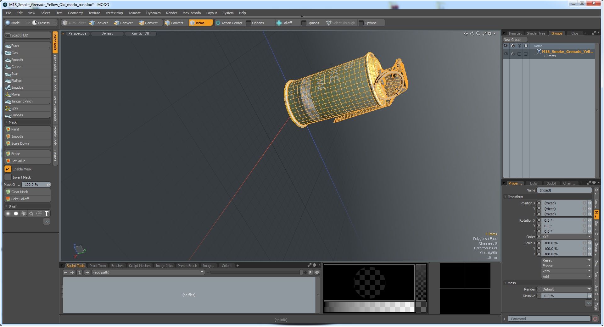Open the Freeze transform dropdown
604x327 pixels.
coord(567,266)
